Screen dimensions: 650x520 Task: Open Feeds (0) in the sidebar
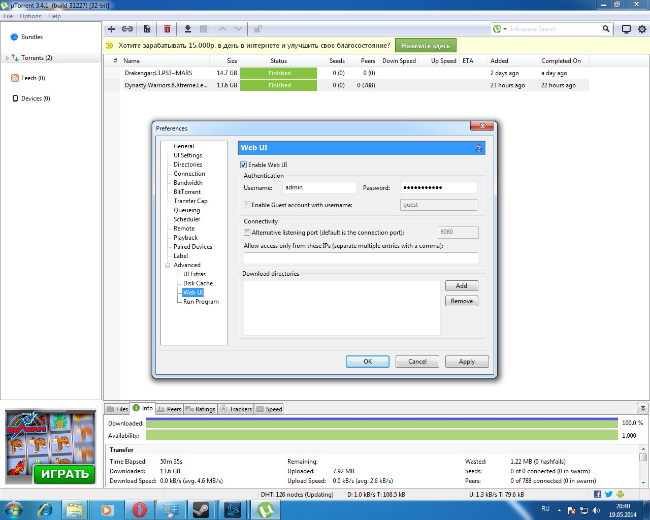[x=33, y=78]
